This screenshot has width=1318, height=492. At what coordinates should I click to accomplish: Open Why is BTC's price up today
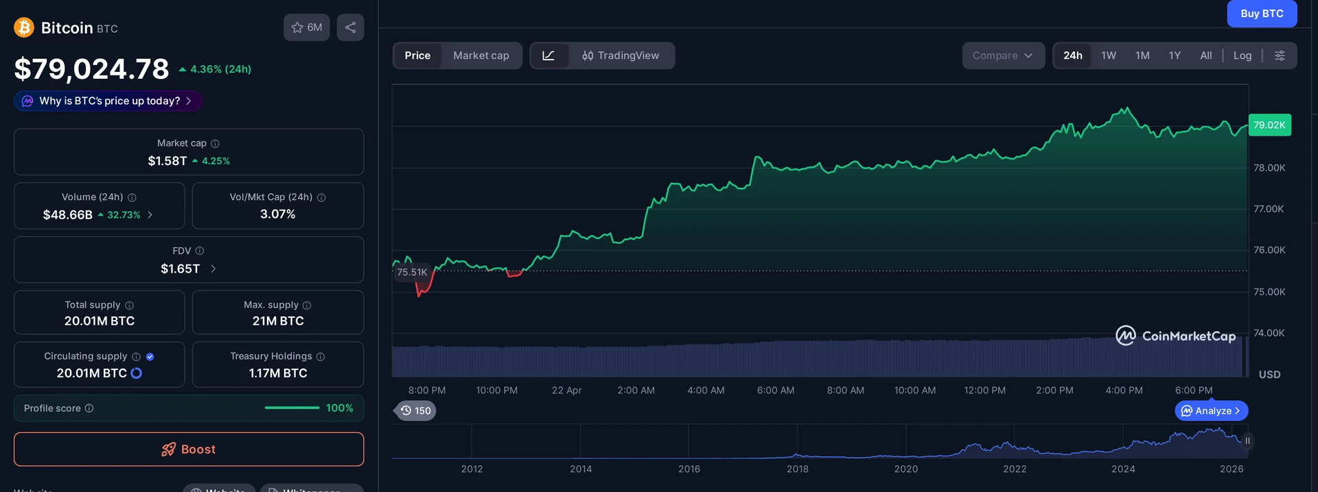pyautogui.click(x=108, y=101)
